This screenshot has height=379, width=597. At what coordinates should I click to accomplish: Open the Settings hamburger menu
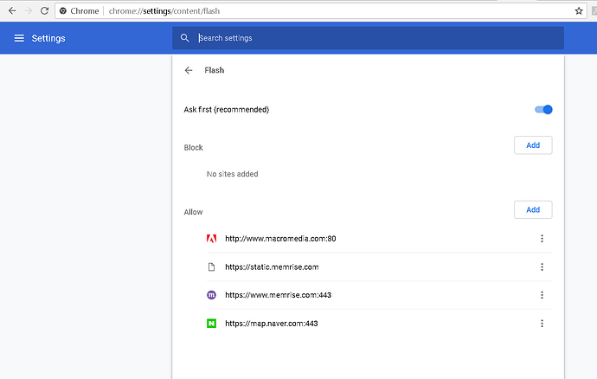[19, 38]
